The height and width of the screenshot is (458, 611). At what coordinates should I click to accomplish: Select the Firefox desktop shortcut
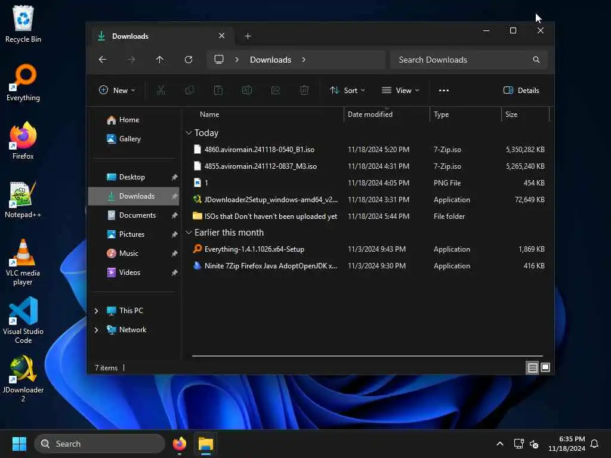click(23, 141)
